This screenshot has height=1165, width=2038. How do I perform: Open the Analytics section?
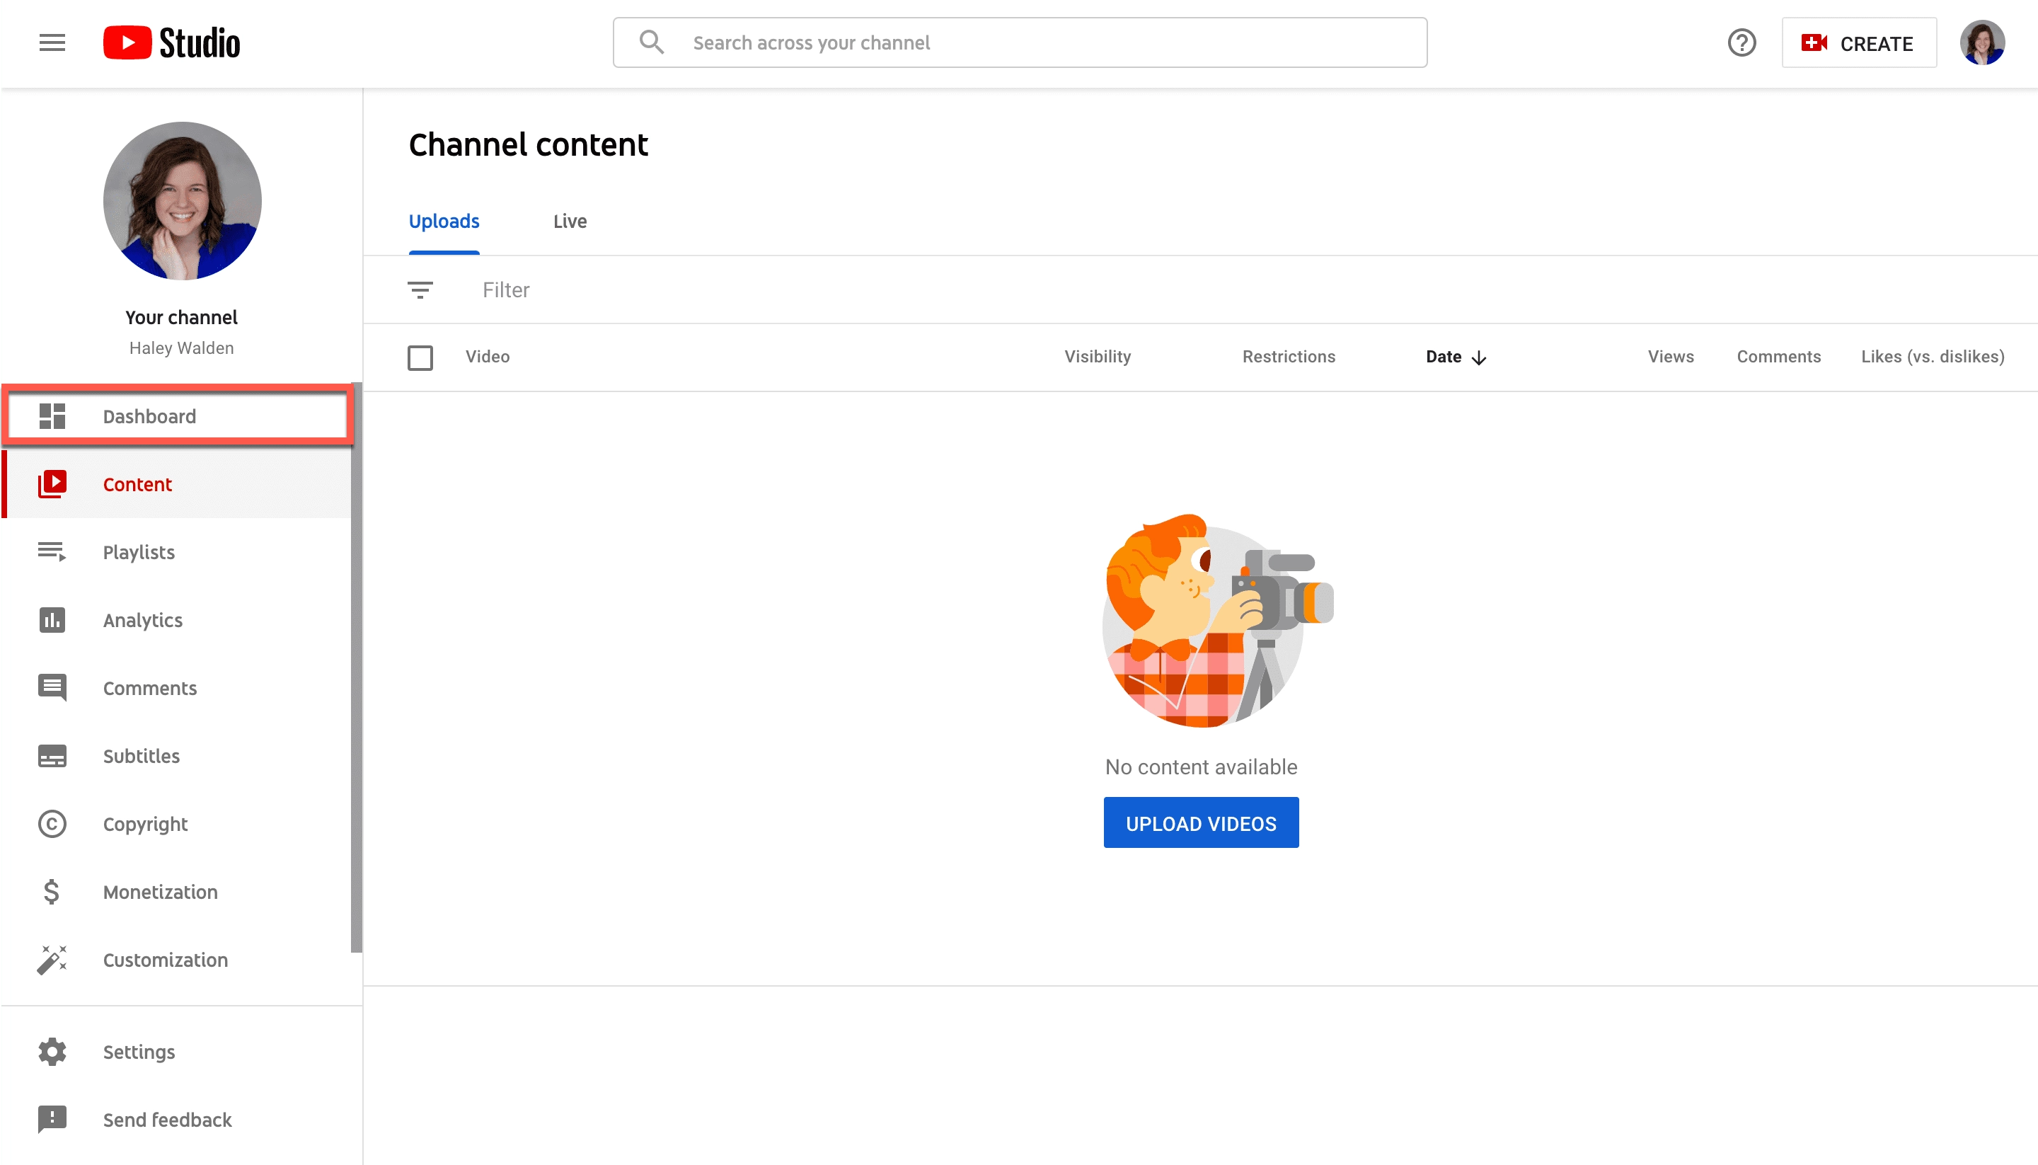pos(142,620)
